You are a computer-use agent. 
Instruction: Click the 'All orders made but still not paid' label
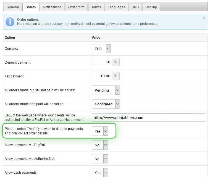(40, 90)
